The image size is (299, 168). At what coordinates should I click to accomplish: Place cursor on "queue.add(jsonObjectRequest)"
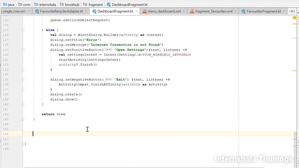(x=80, y=20)
